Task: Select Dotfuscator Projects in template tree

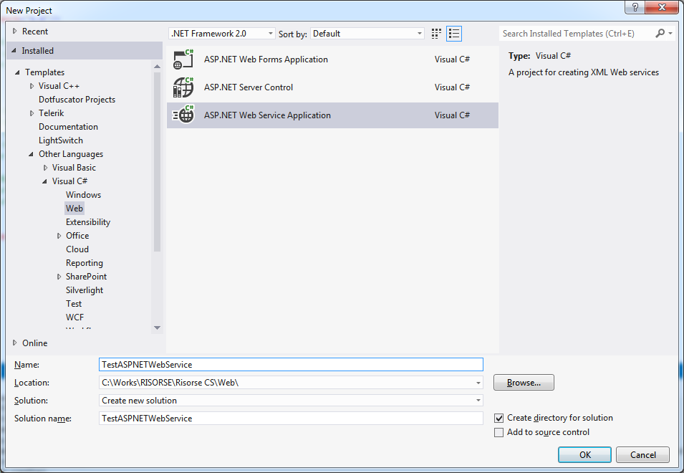Action: point(77,100)
